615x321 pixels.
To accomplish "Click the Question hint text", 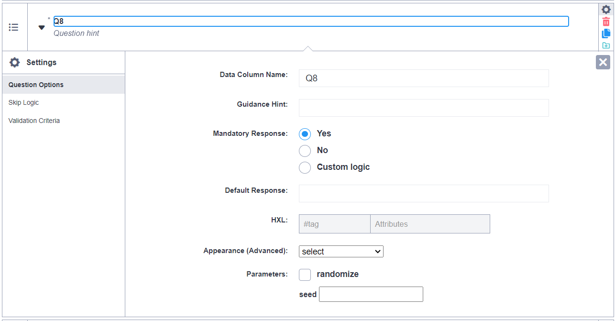I will [77, 33].
